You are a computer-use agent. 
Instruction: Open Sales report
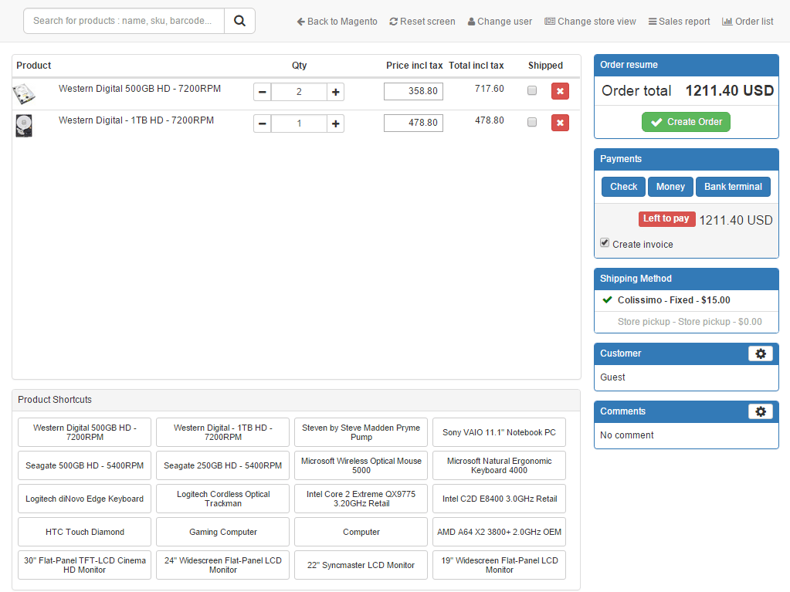679,21
